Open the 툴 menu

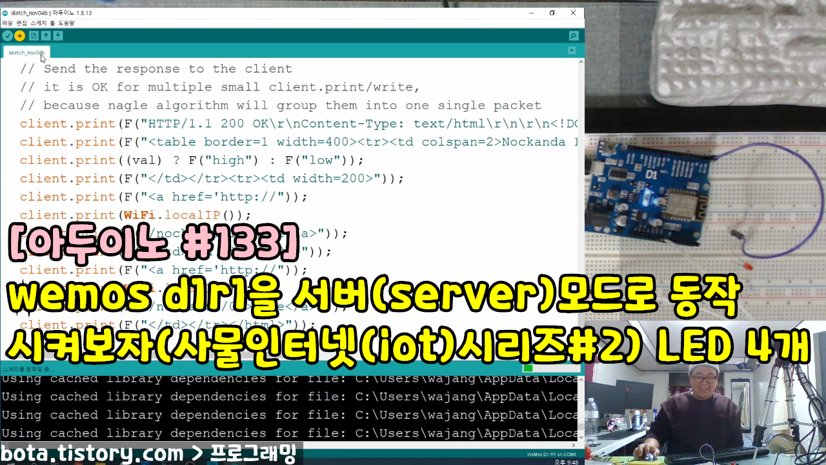(x=52, y=23)
